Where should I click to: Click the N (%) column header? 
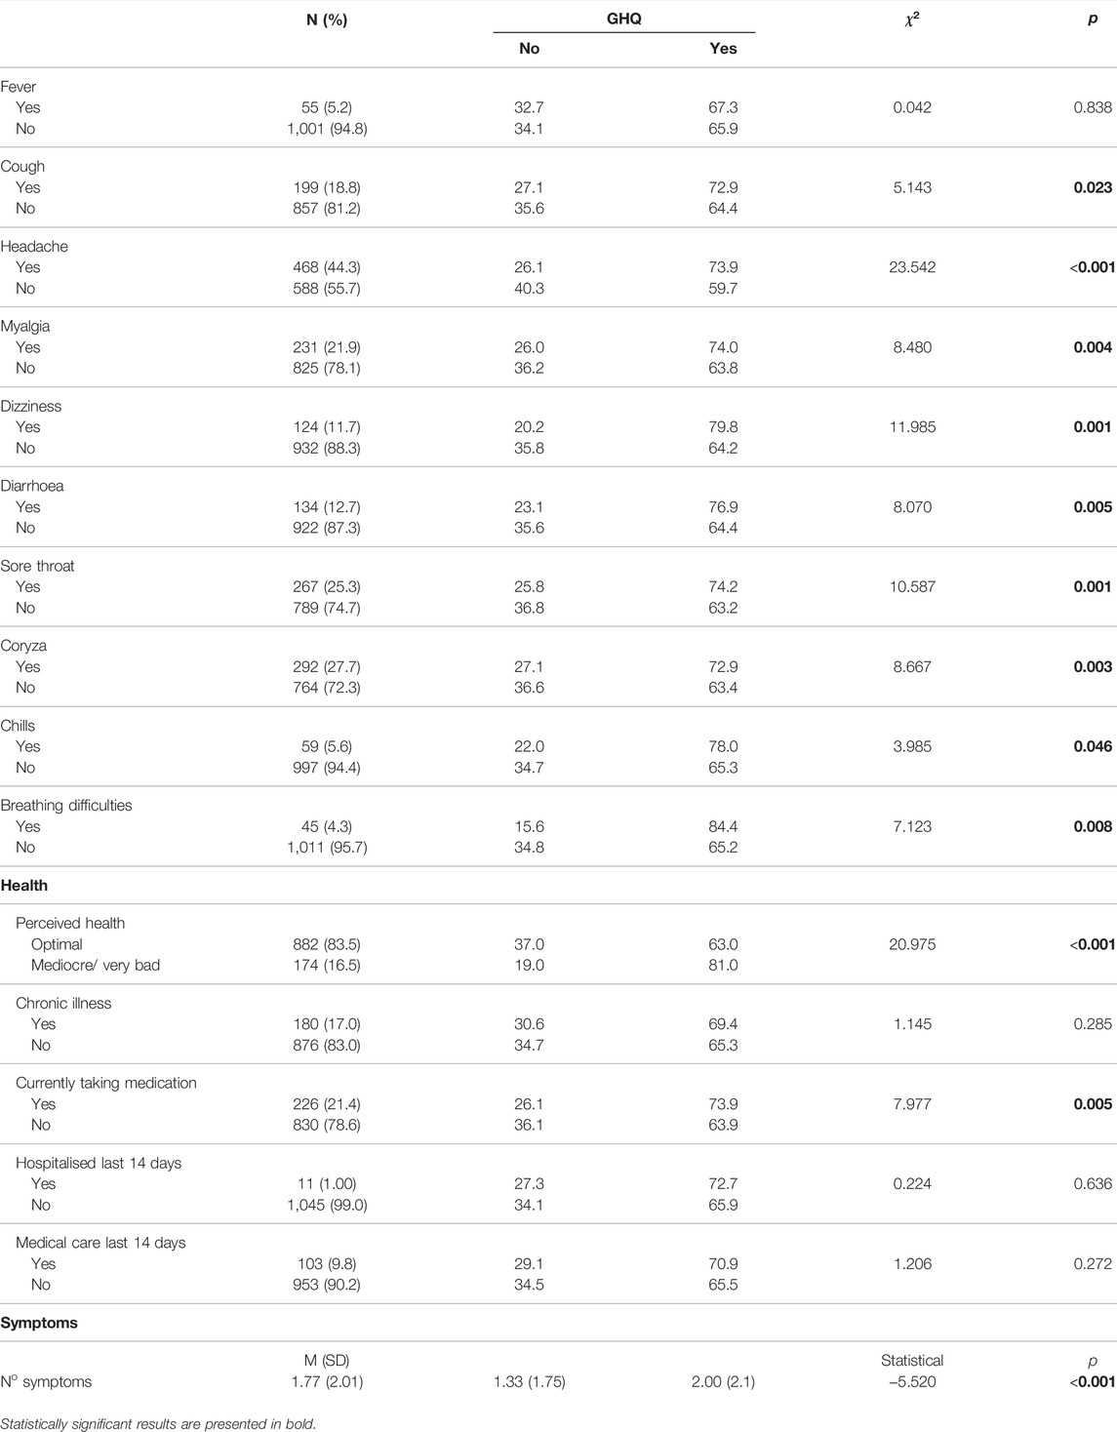click(x=327, y=20)
